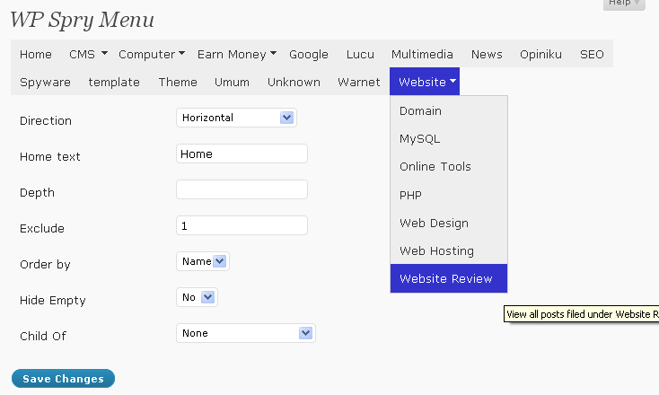659x395 pixels.
Task: Click the highlighted Website menu
Action: tap(425, 82)
